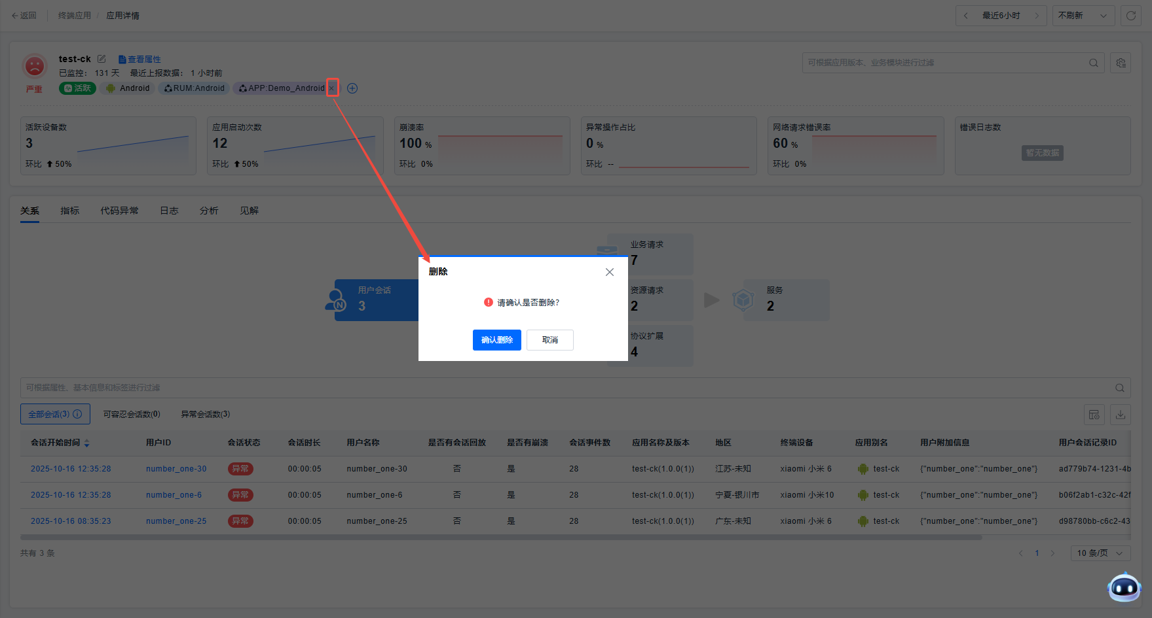The height and width of the screenshot is (618, 1152).
Task: Click the download icon above the session table
Action: pyautogui.click(x=1121, y=415)
